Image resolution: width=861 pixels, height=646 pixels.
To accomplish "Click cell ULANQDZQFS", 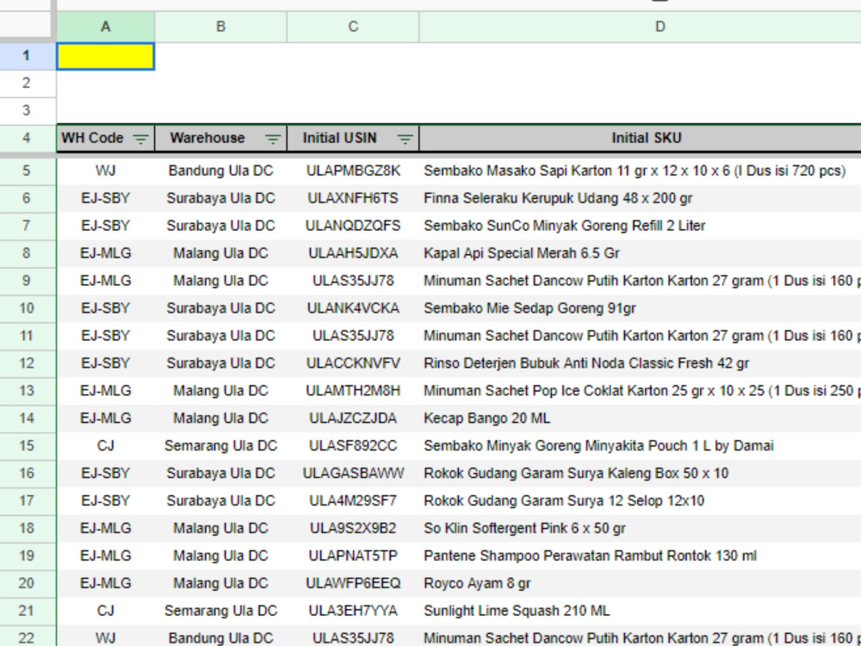I will coord(353,226).
